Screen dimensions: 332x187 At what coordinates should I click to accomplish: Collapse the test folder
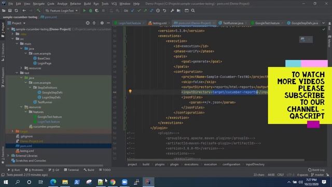17,73
